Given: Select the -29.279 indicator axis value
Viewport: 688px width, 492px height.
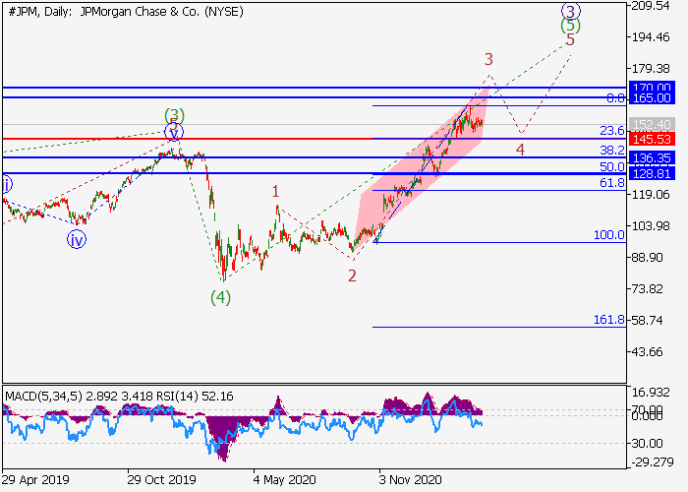Looking at the screenshot, I should click(x=653, y=462).
